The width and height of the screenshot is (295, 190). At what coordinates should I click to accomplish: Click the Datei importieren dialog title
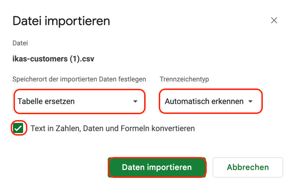tap(61, 21)
